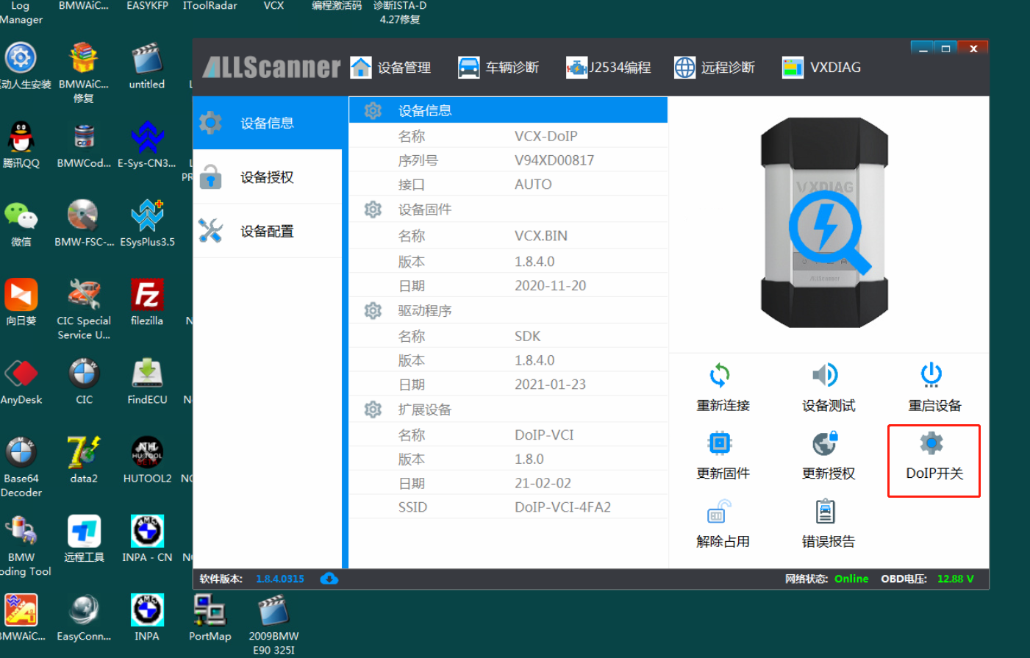Image resolution: width=1030 pixels, height=658 pixels.
Task: Go to the 远程诊断 tab
Action: click(x=715, y=68)
